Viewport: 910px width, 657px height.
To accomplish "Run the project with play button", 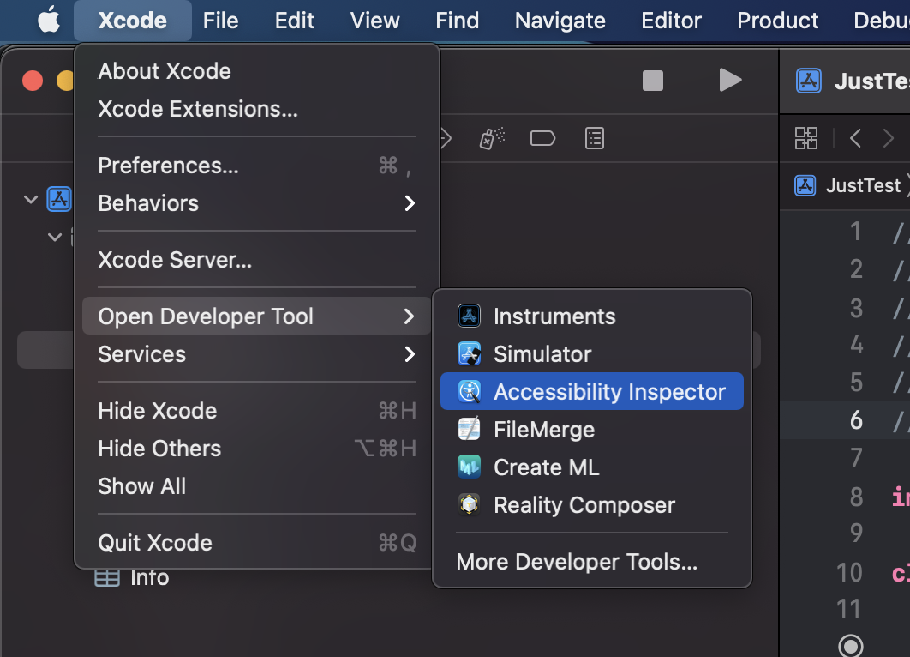I will [730, 80].
